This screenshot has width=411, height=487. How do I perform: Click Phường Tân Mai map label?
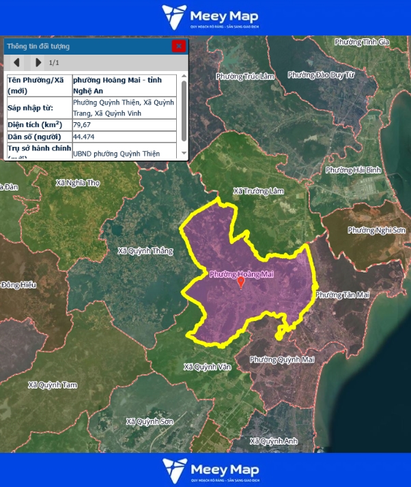point(343,294)
